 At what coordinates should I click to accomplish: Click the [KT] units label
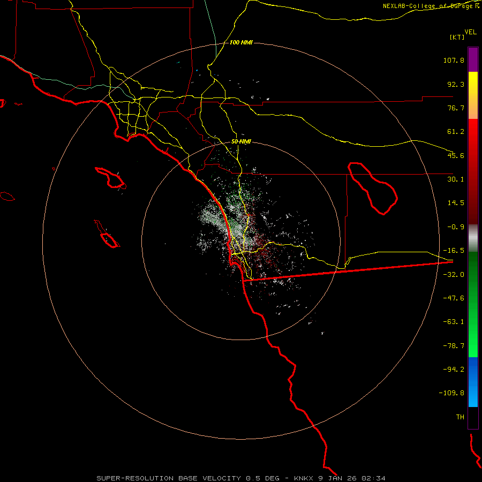coord(457,37)
